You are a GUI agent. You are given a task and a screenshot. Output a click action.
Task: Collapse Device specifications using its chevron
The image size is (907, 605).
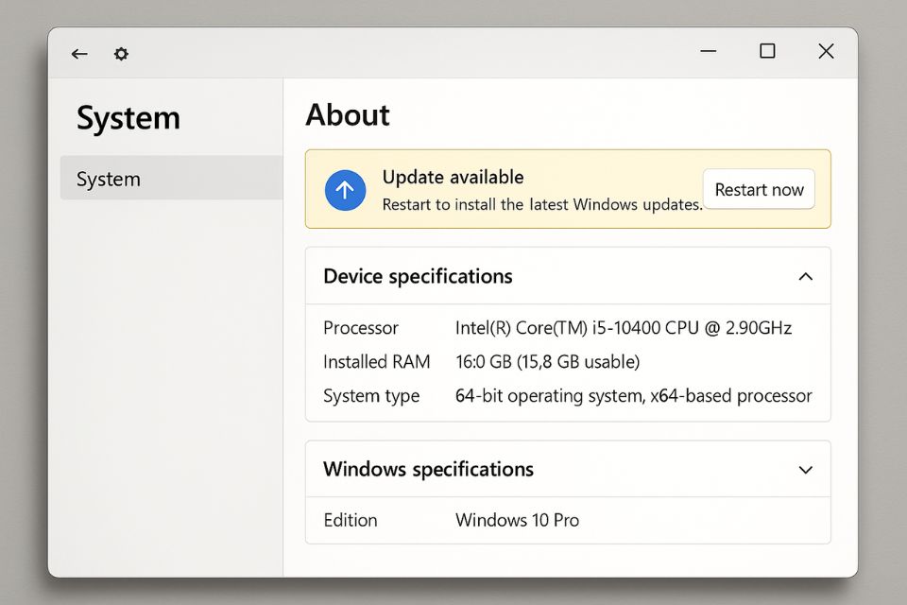805,277
